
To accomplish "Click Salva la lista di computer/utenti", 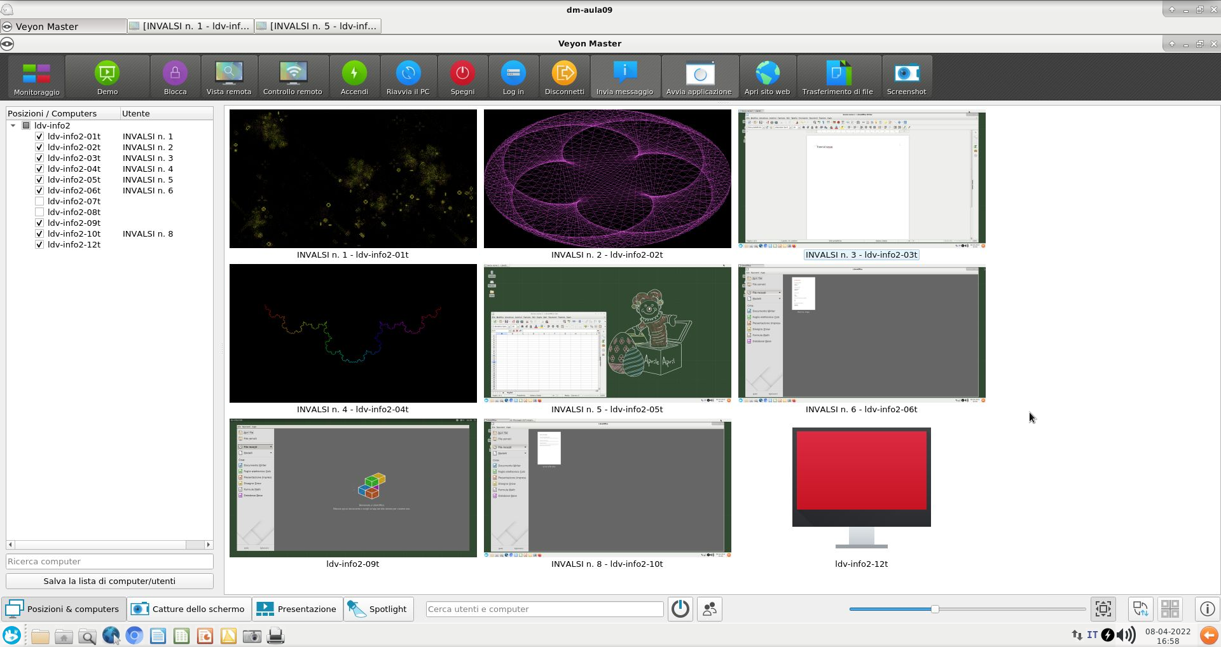I will pos(109,581).
